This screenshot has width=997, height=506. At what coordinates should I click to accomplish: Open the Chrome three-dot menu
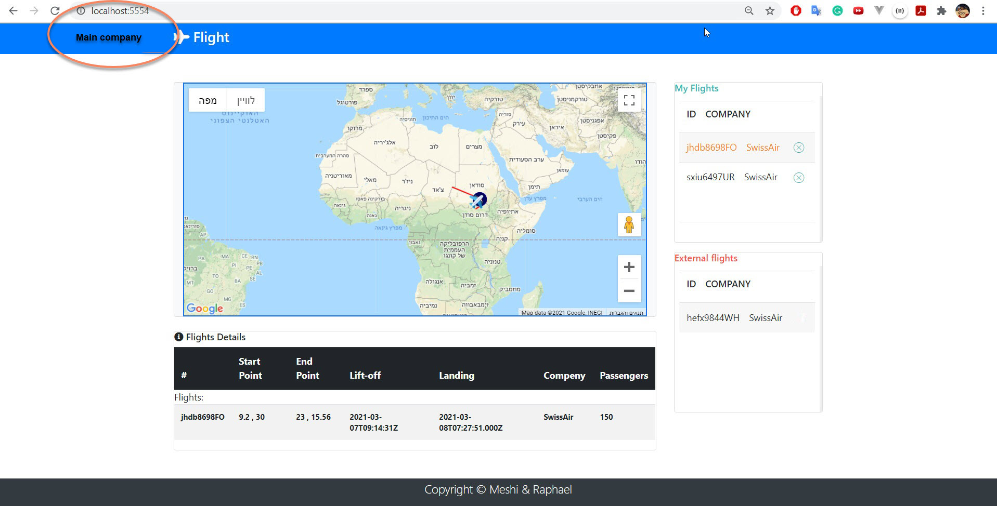pyautogui.click(x=983, y=10)
